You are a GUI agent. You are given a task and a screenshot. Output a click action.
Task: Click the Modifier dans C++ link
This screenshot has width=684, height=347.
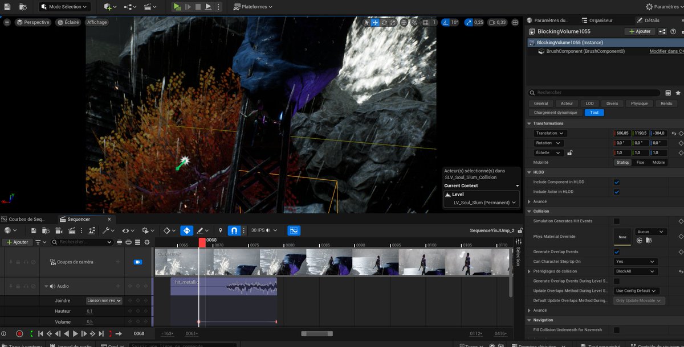click(x=666, y=51)
